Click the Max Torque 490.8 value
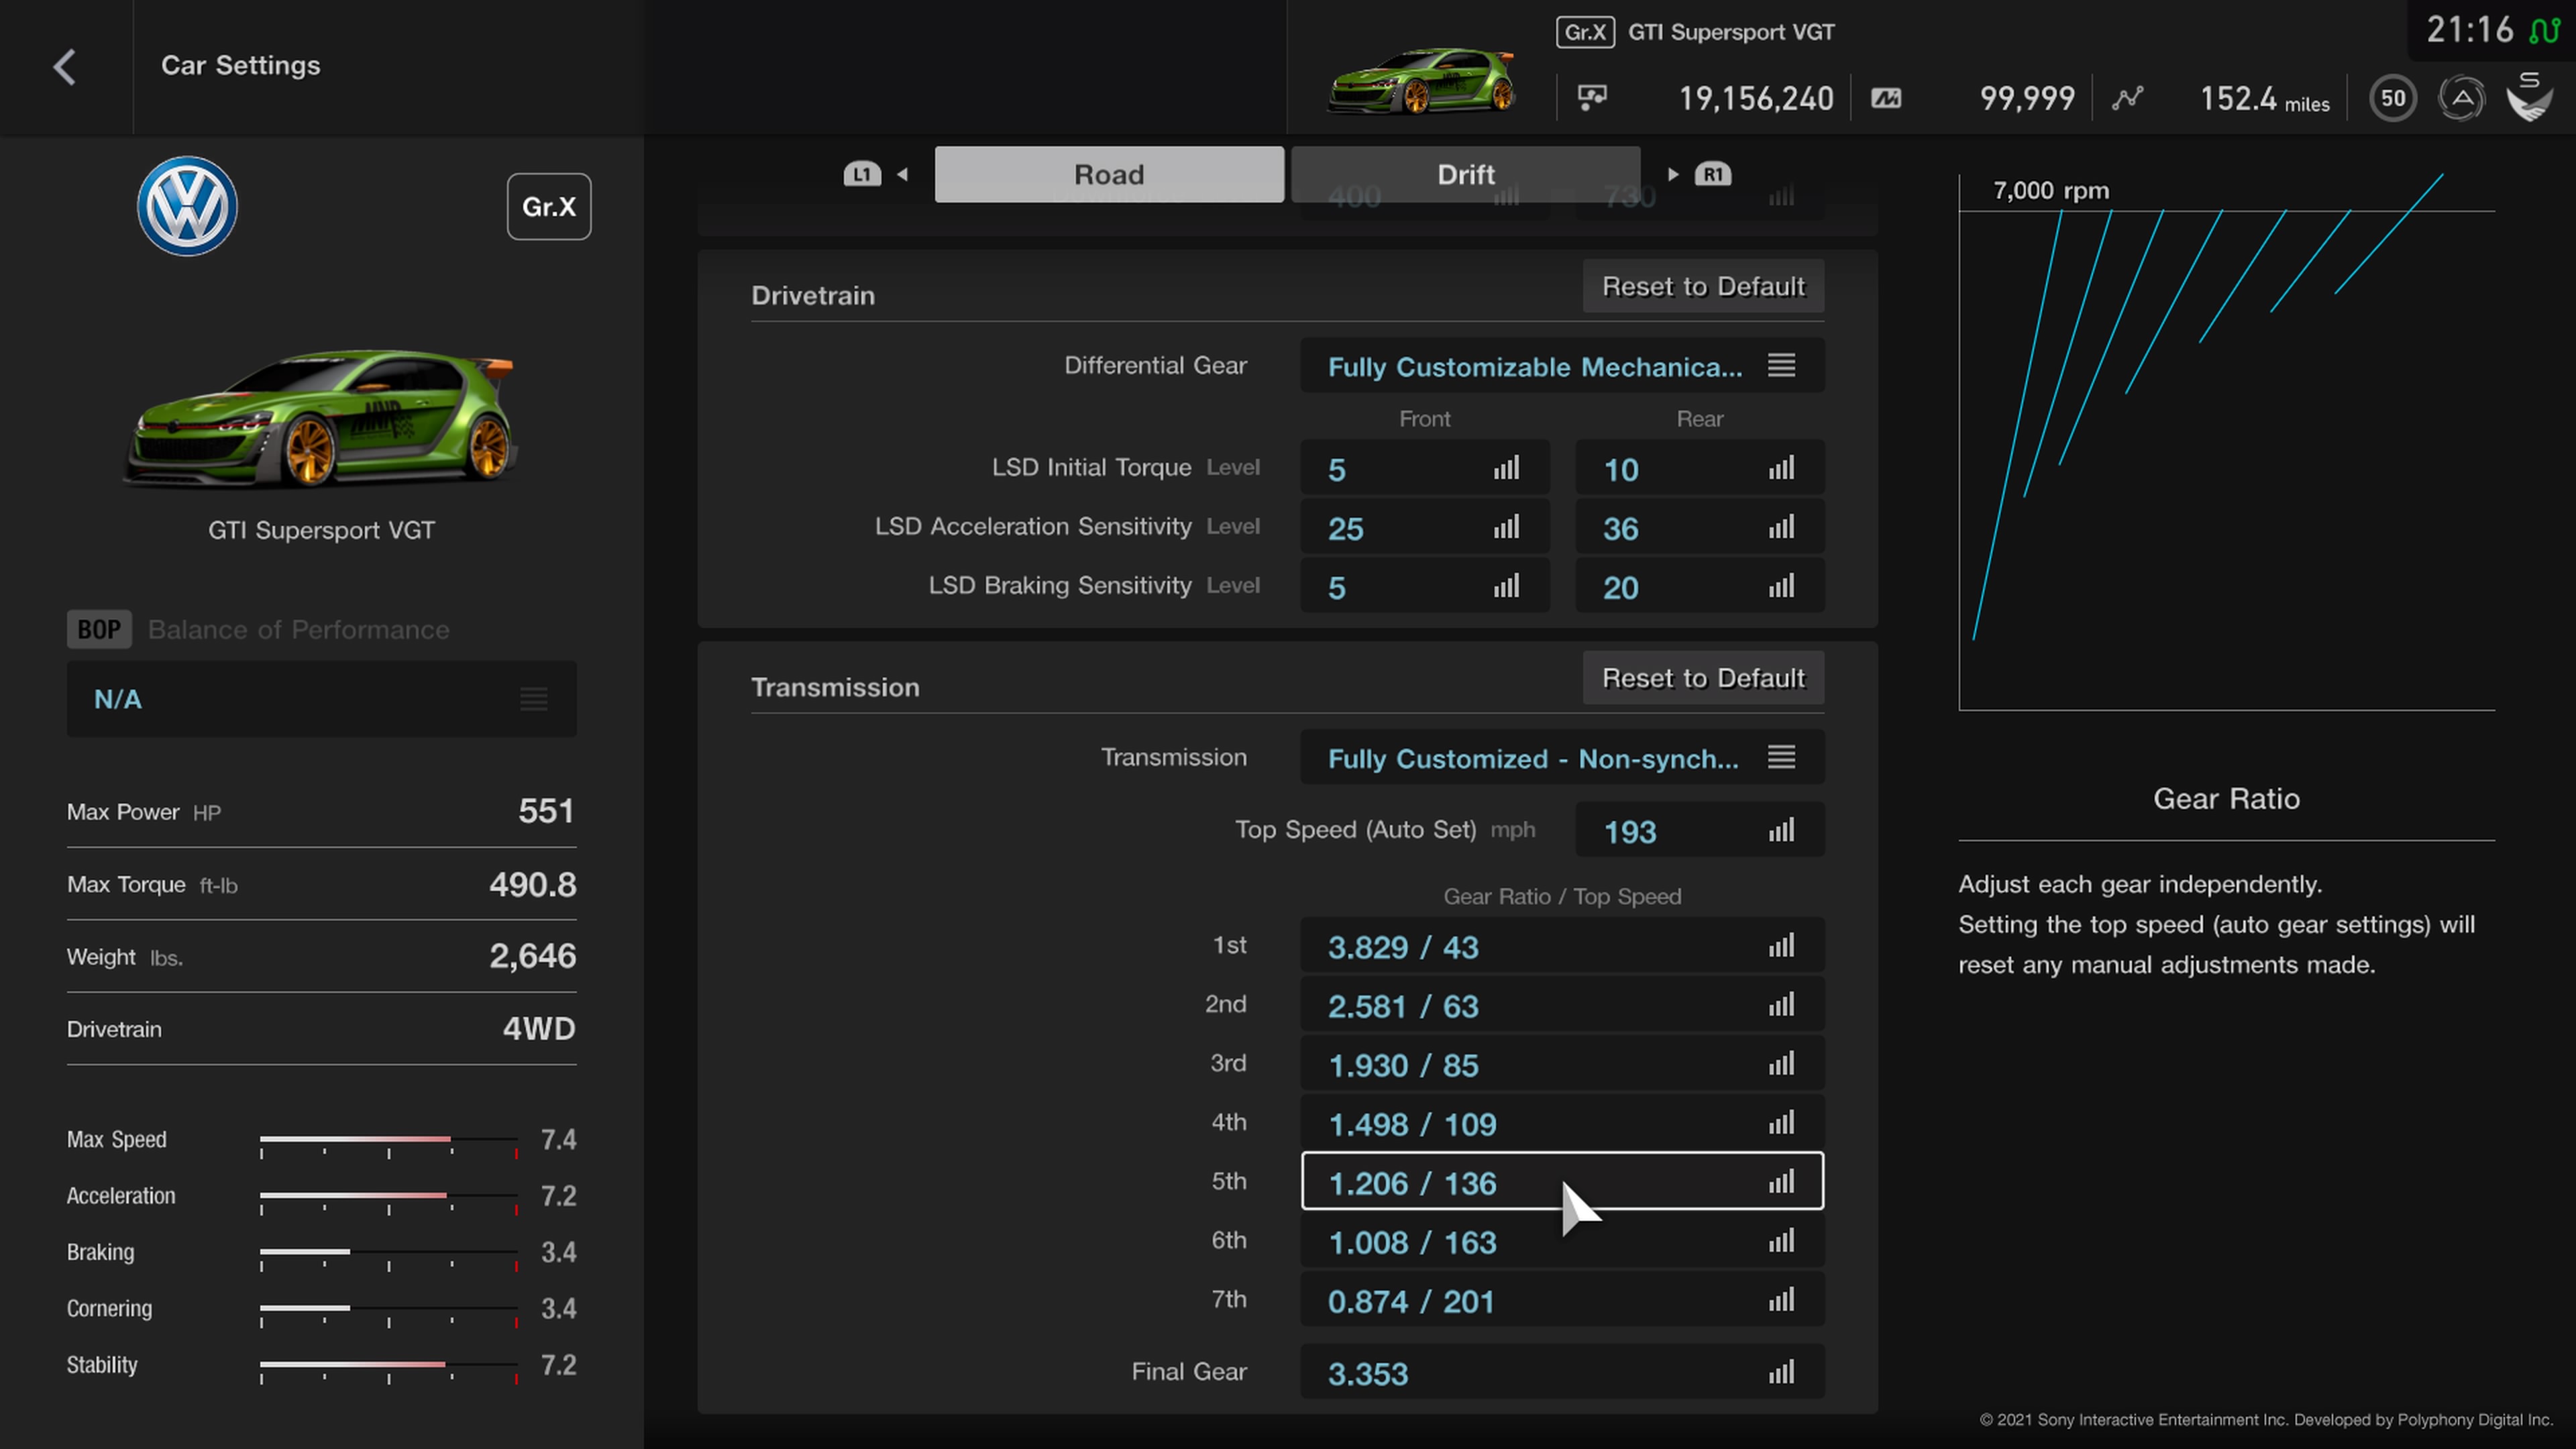2576x1449 pixels. [532, 884]
